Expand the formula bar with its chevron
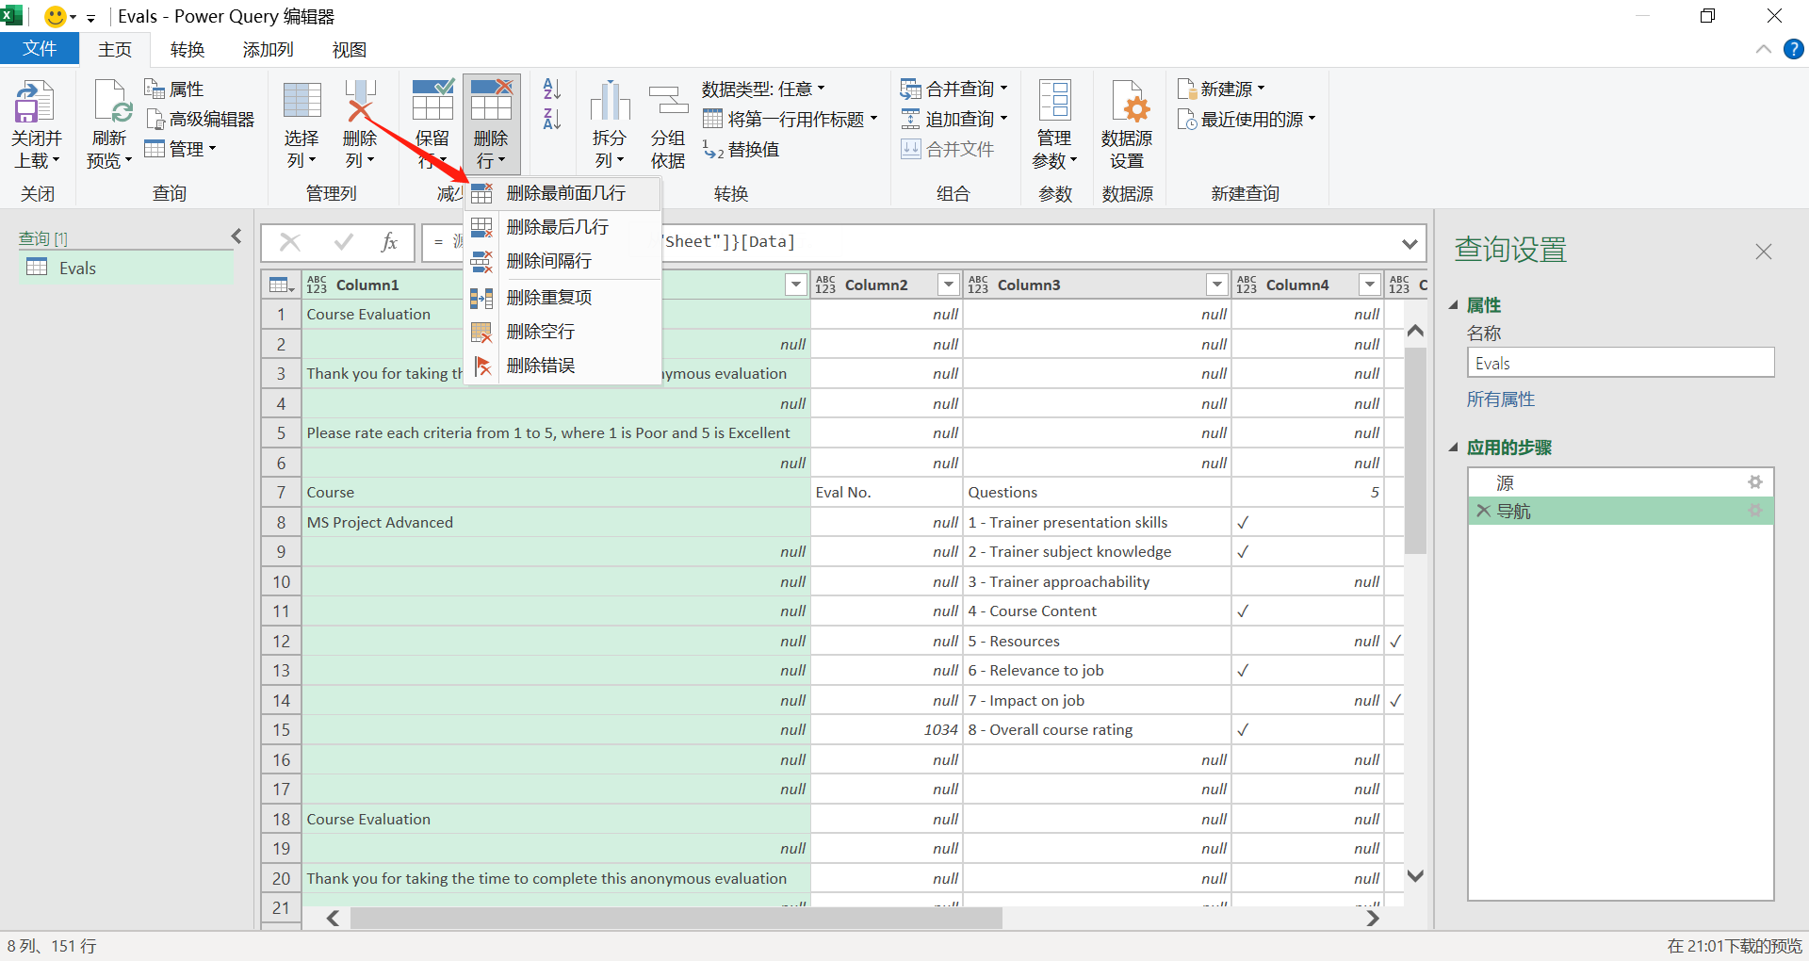1809x961 pixels. pyautogui.click(x=1410, y=242)
